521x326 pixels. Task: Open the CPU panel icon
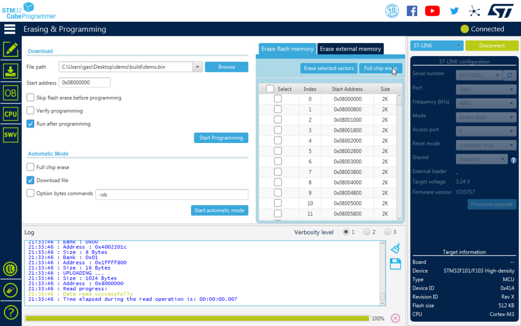pos(11,114)
